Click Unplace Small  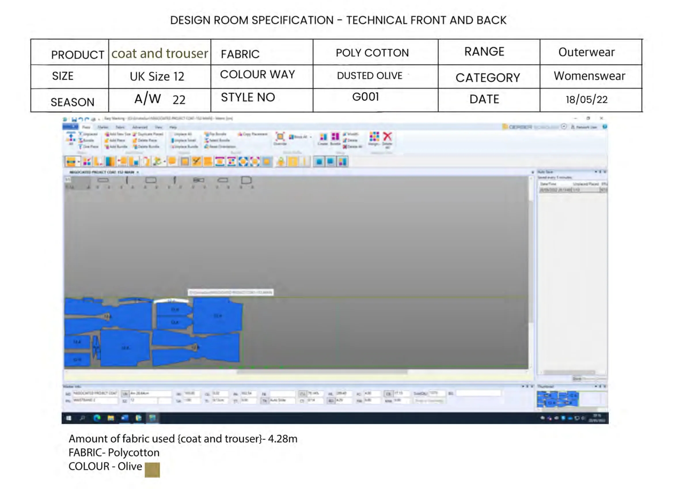[184, 140]
